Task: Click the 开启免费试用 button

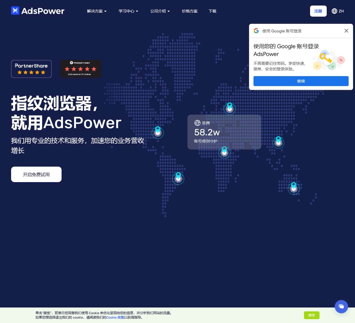Action: click(x=36, y=174)
